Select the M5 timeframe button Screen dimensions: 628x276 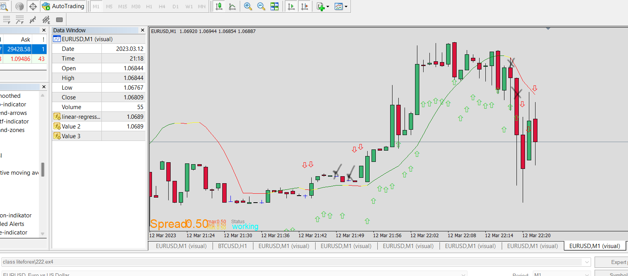click(109, 7)
